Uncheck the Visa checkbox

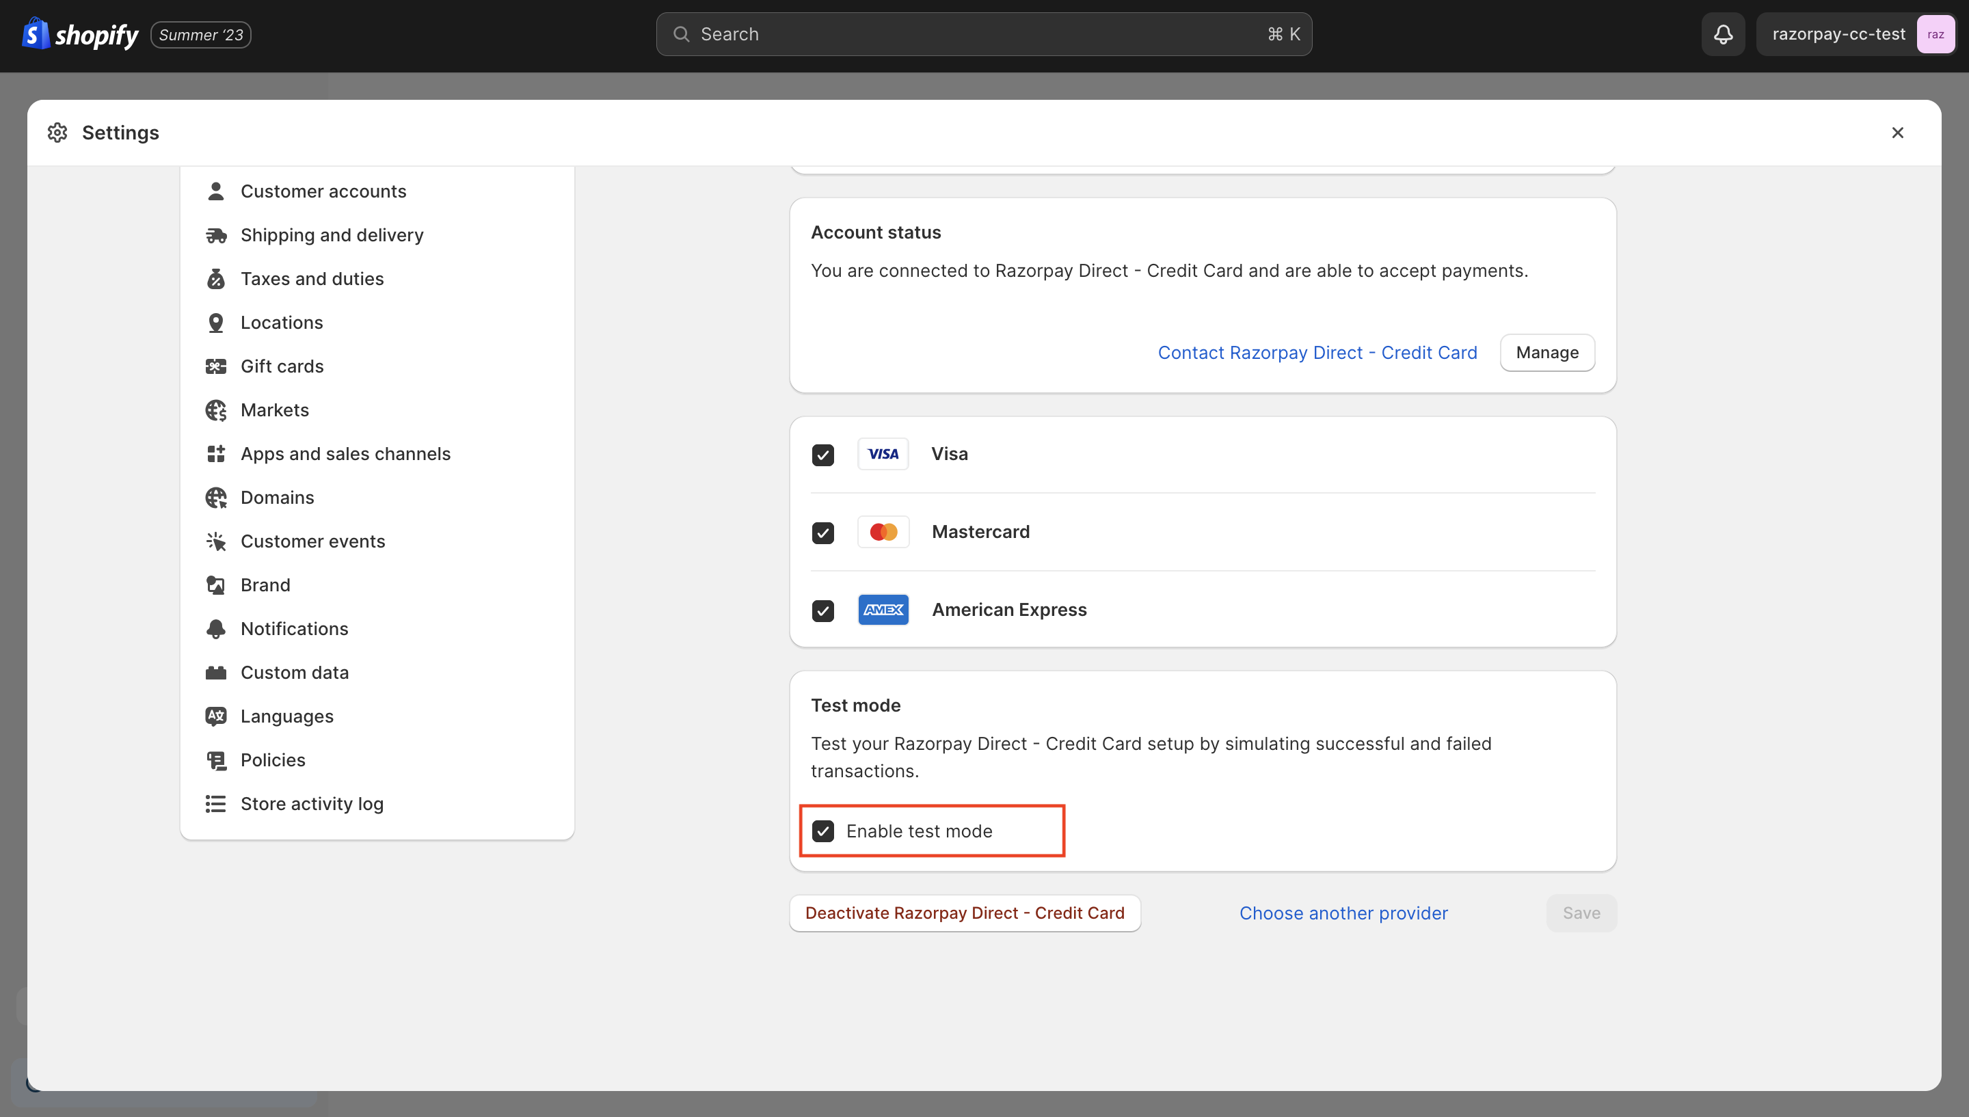[x=822, y=455]
